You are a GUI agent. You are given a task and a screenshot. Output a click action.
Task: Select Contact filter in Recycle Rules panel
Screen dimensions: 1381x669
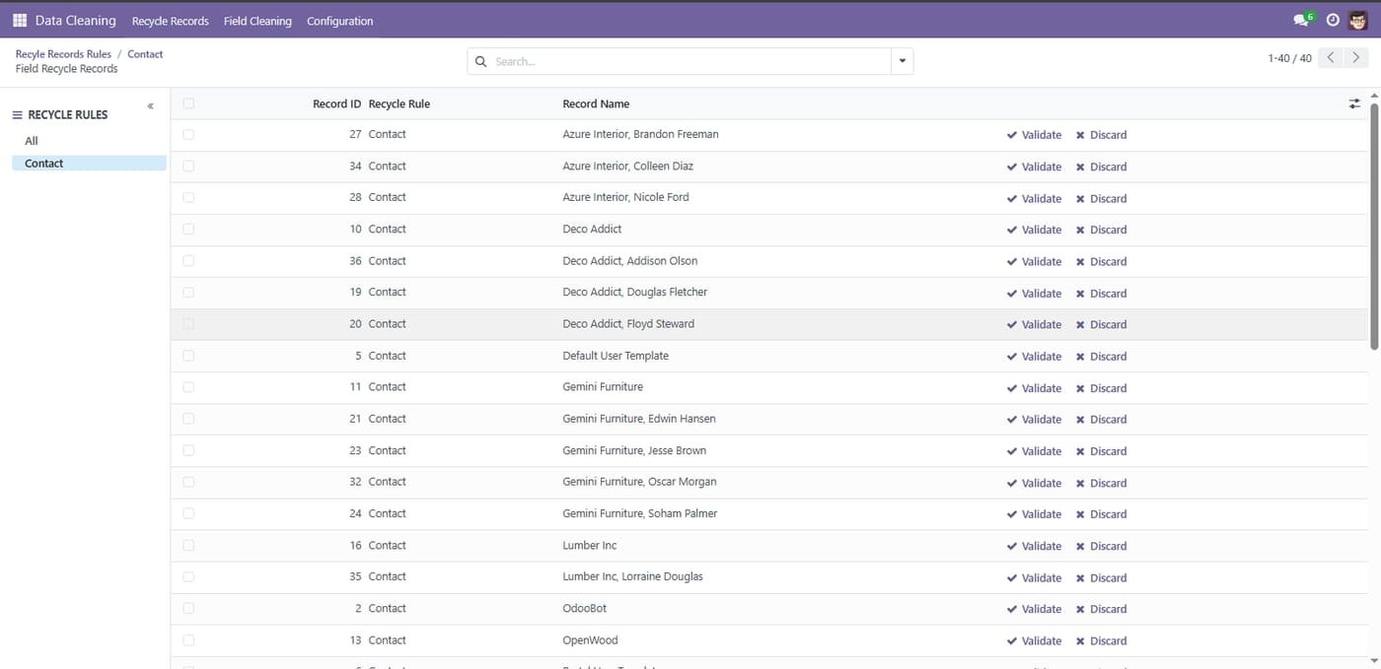click(x=89, y=164)
